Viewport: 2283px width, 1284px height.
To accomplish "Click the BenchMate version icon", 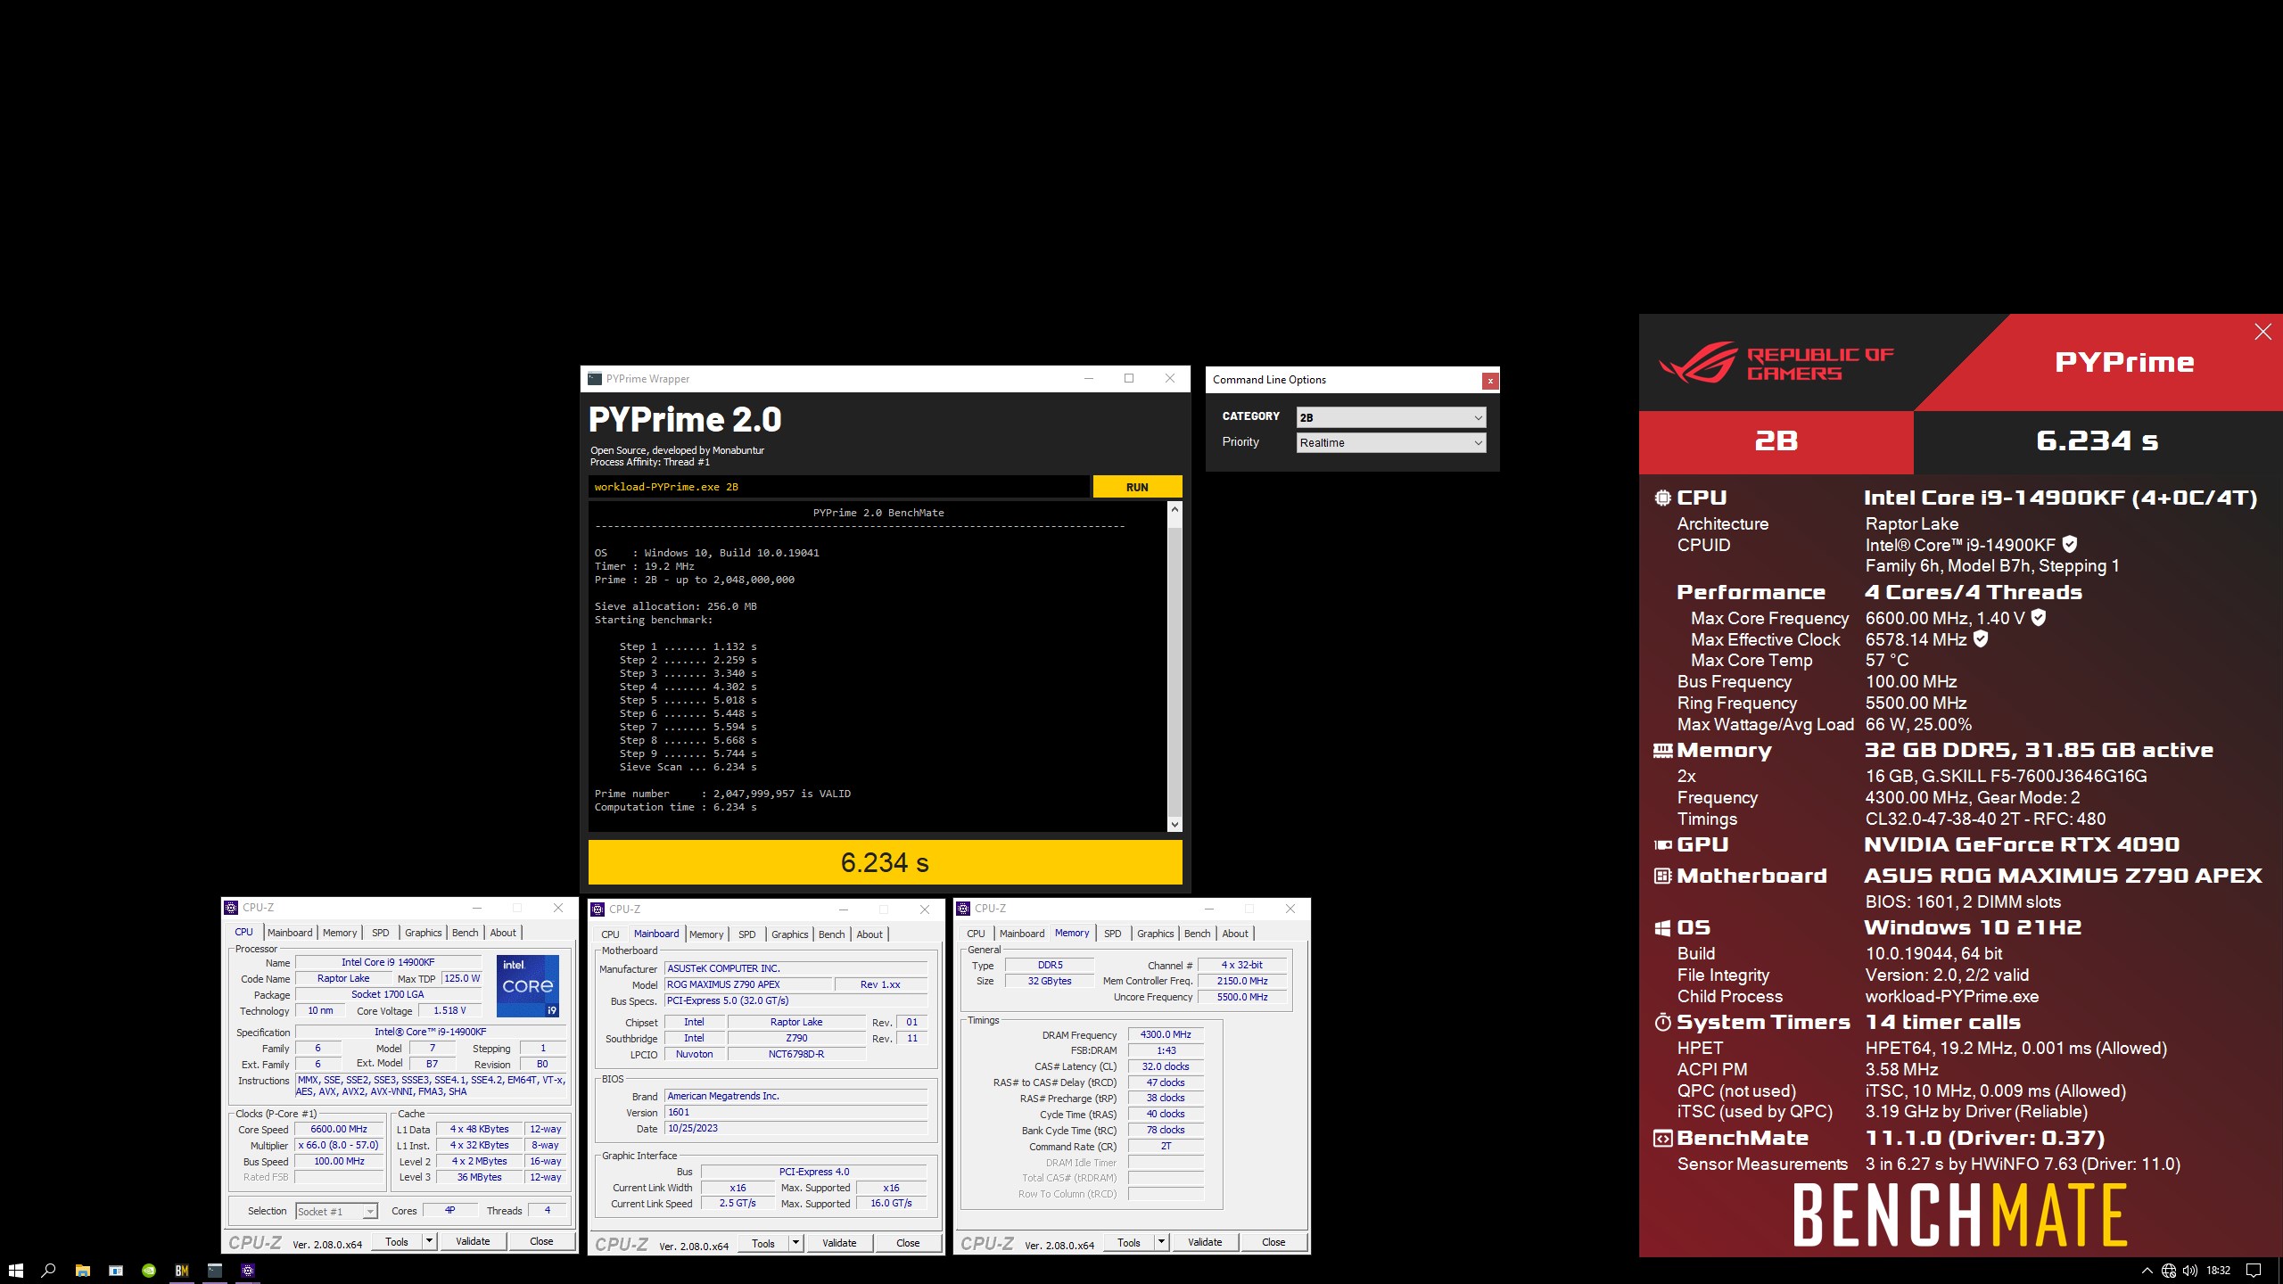I will coord(1662,1138).
